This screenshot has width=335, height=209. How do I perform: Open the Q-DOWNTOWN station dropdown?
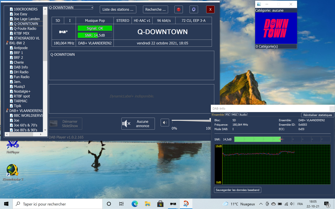(71, 8)
